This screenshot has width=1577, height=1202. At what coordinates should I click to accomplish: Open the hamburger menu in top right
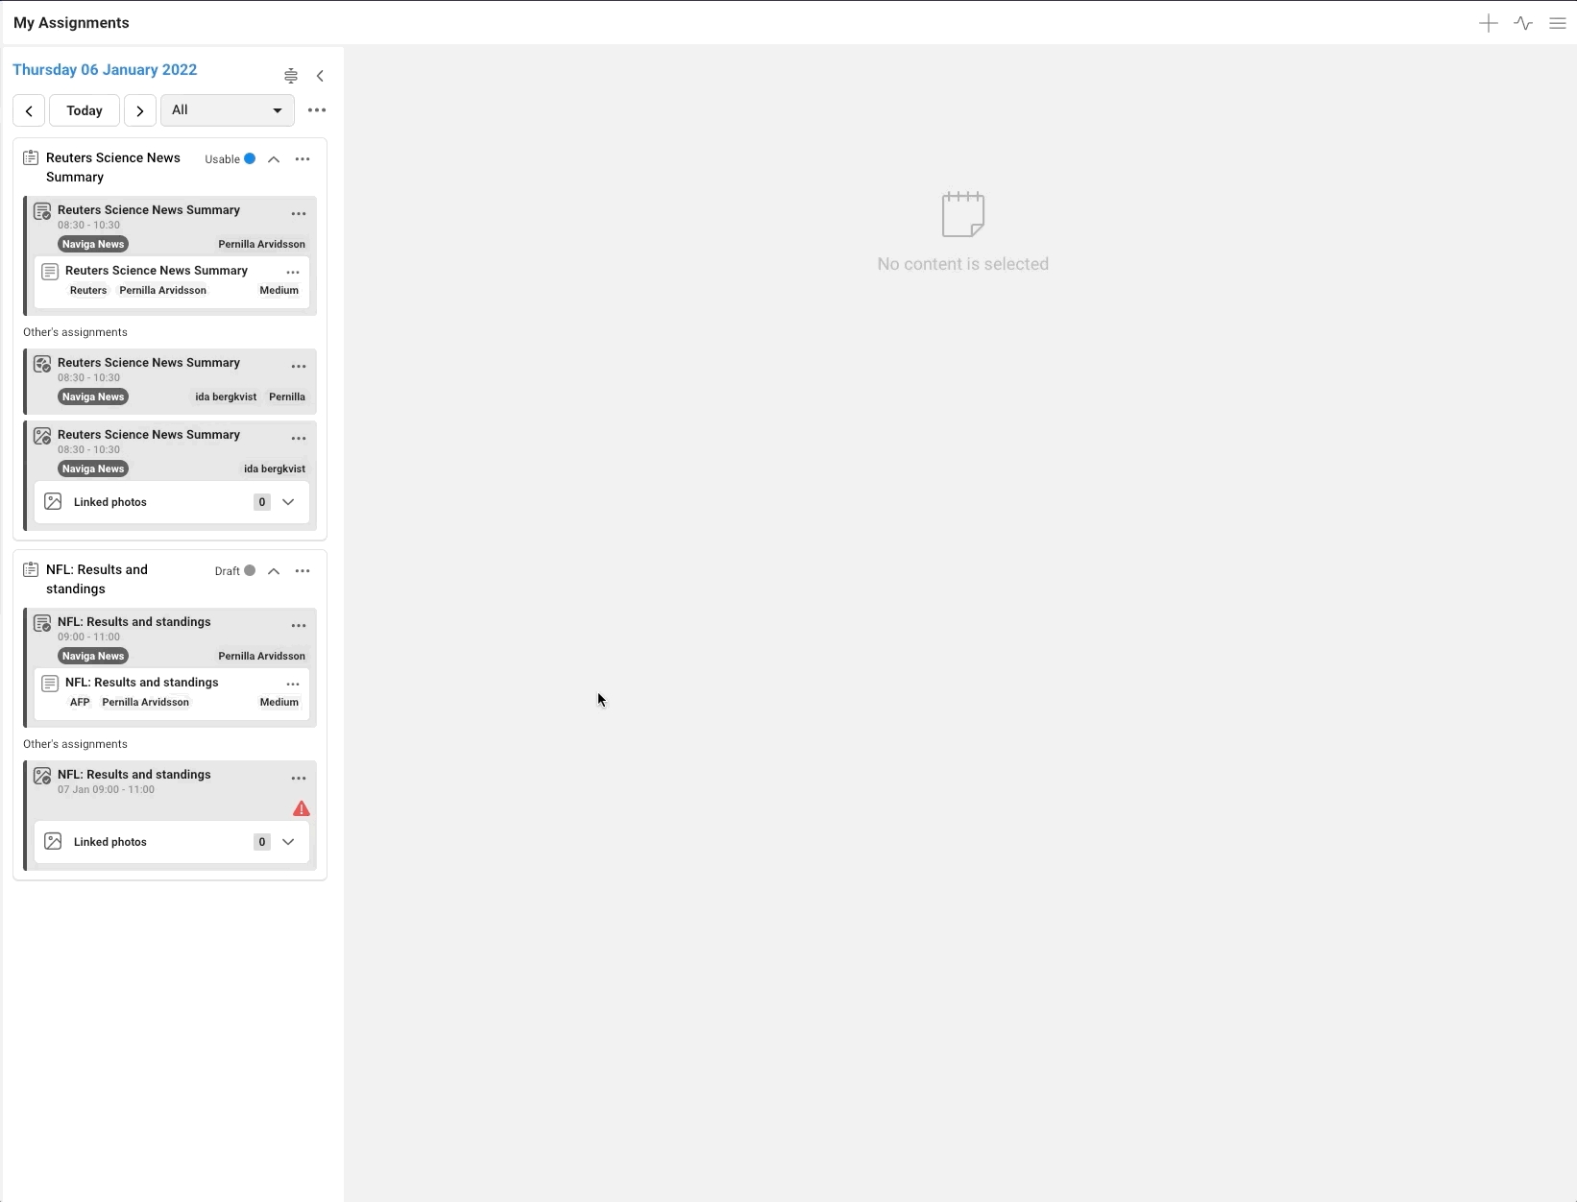tap(1558, 23)
